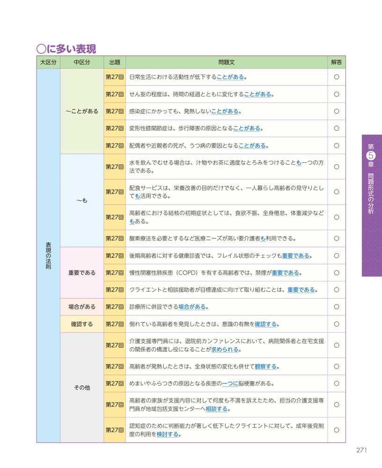Click sentence about 地域包括支援センターへ相談する
The height and width of the screenshot is (468, 382).
point(227,405)
